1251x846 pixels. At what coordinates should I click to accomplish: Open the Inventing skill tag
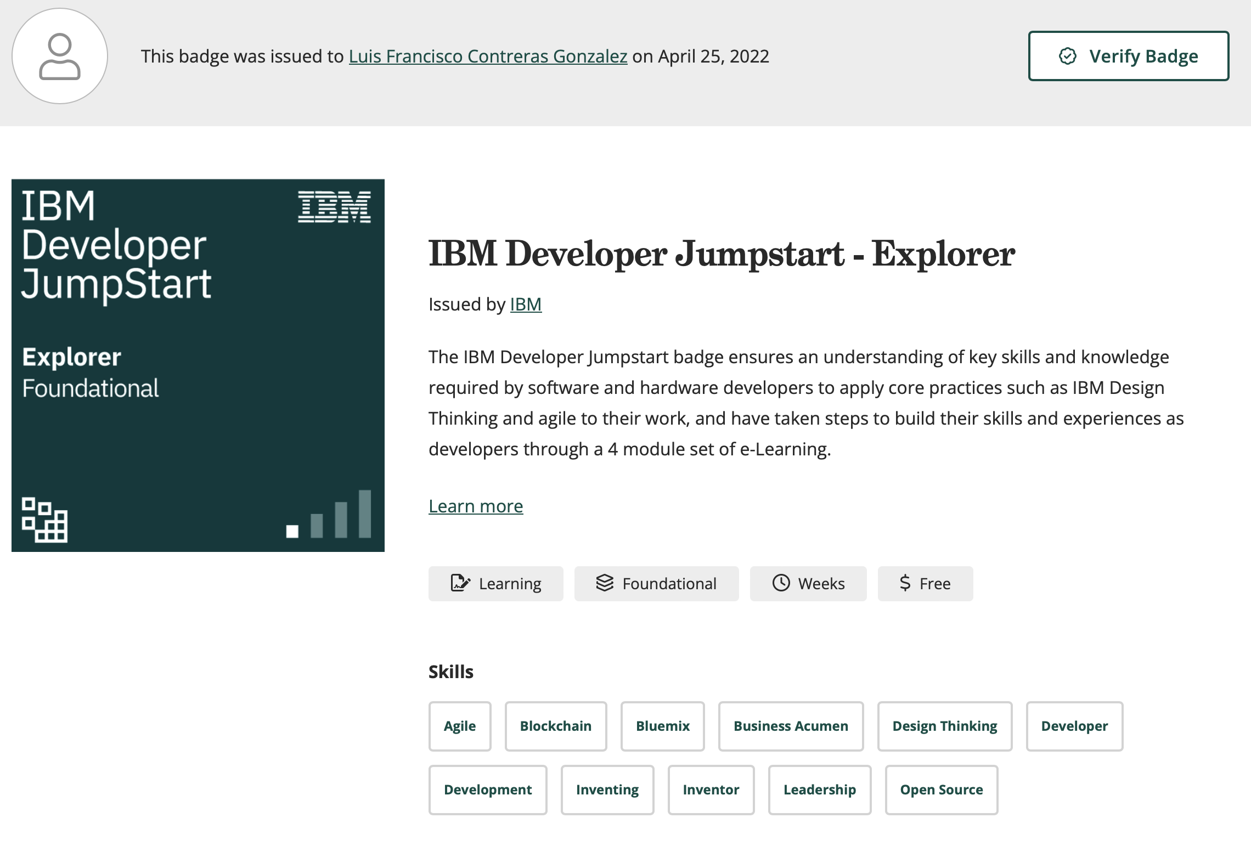(x=607, y=789)
